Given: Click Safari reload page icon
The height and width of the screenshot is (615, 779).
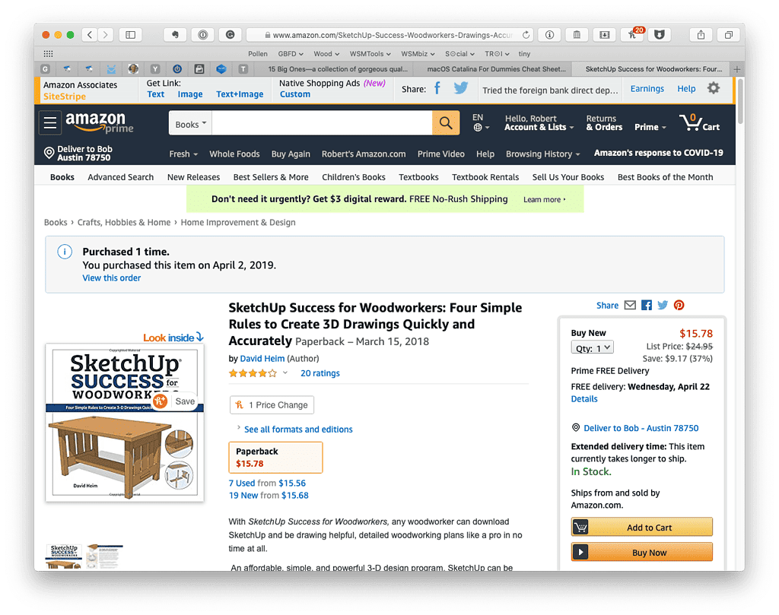Looking at the screenshot, I should (526, 35).
